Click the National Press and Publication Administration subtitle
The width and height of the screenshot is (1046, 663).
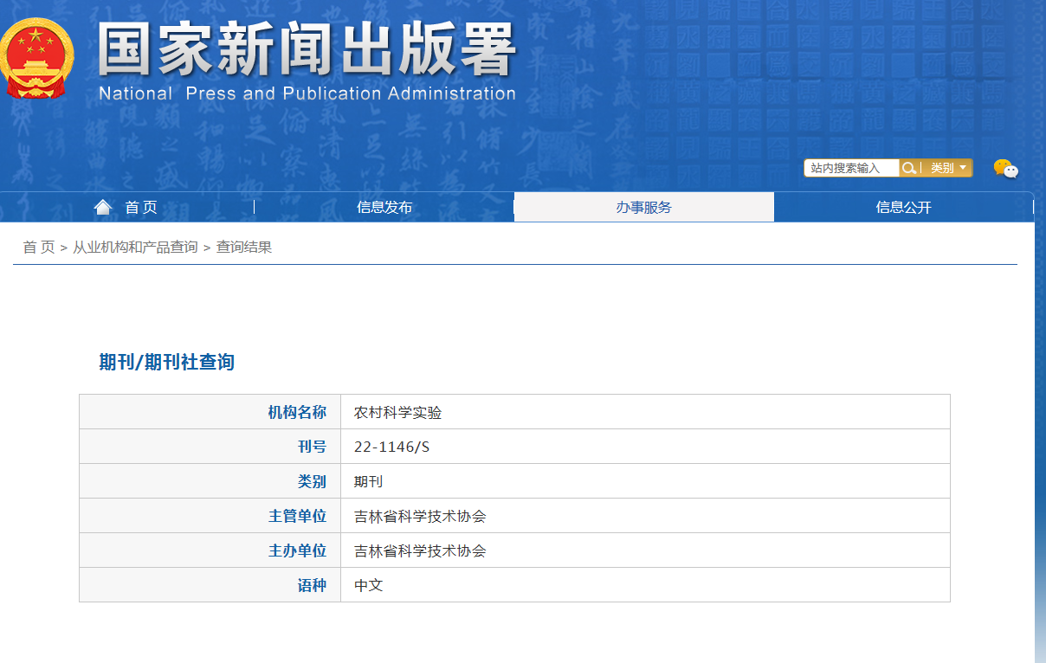coord(307,93)
